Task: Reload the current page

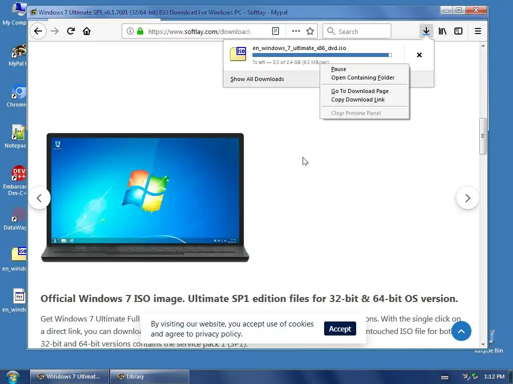Action: (71, 31)
